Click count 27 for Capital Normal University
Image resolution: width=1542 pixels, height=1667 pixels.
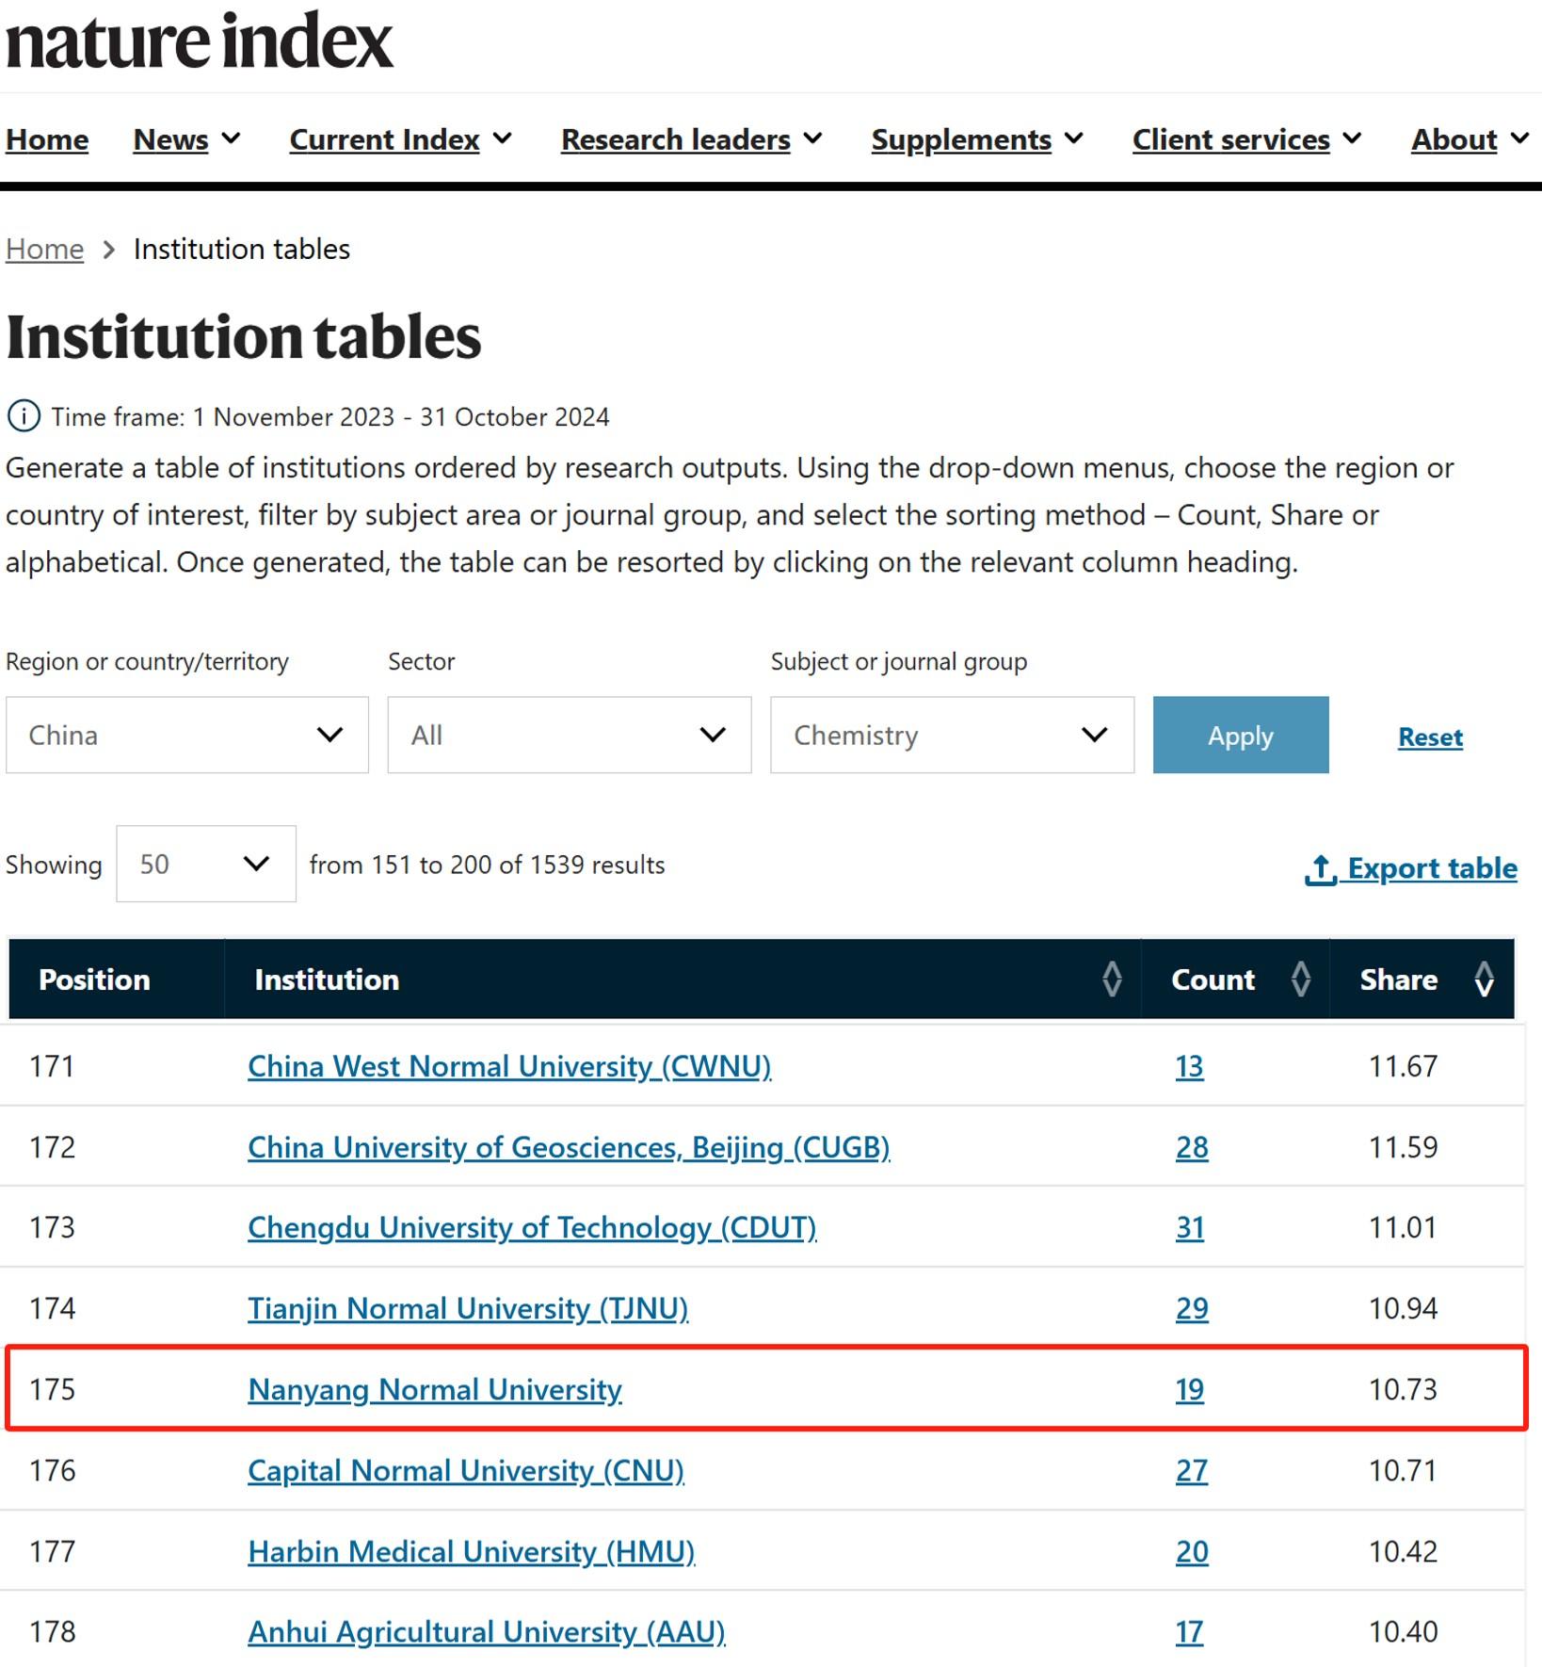(x=1192, y=1470)
